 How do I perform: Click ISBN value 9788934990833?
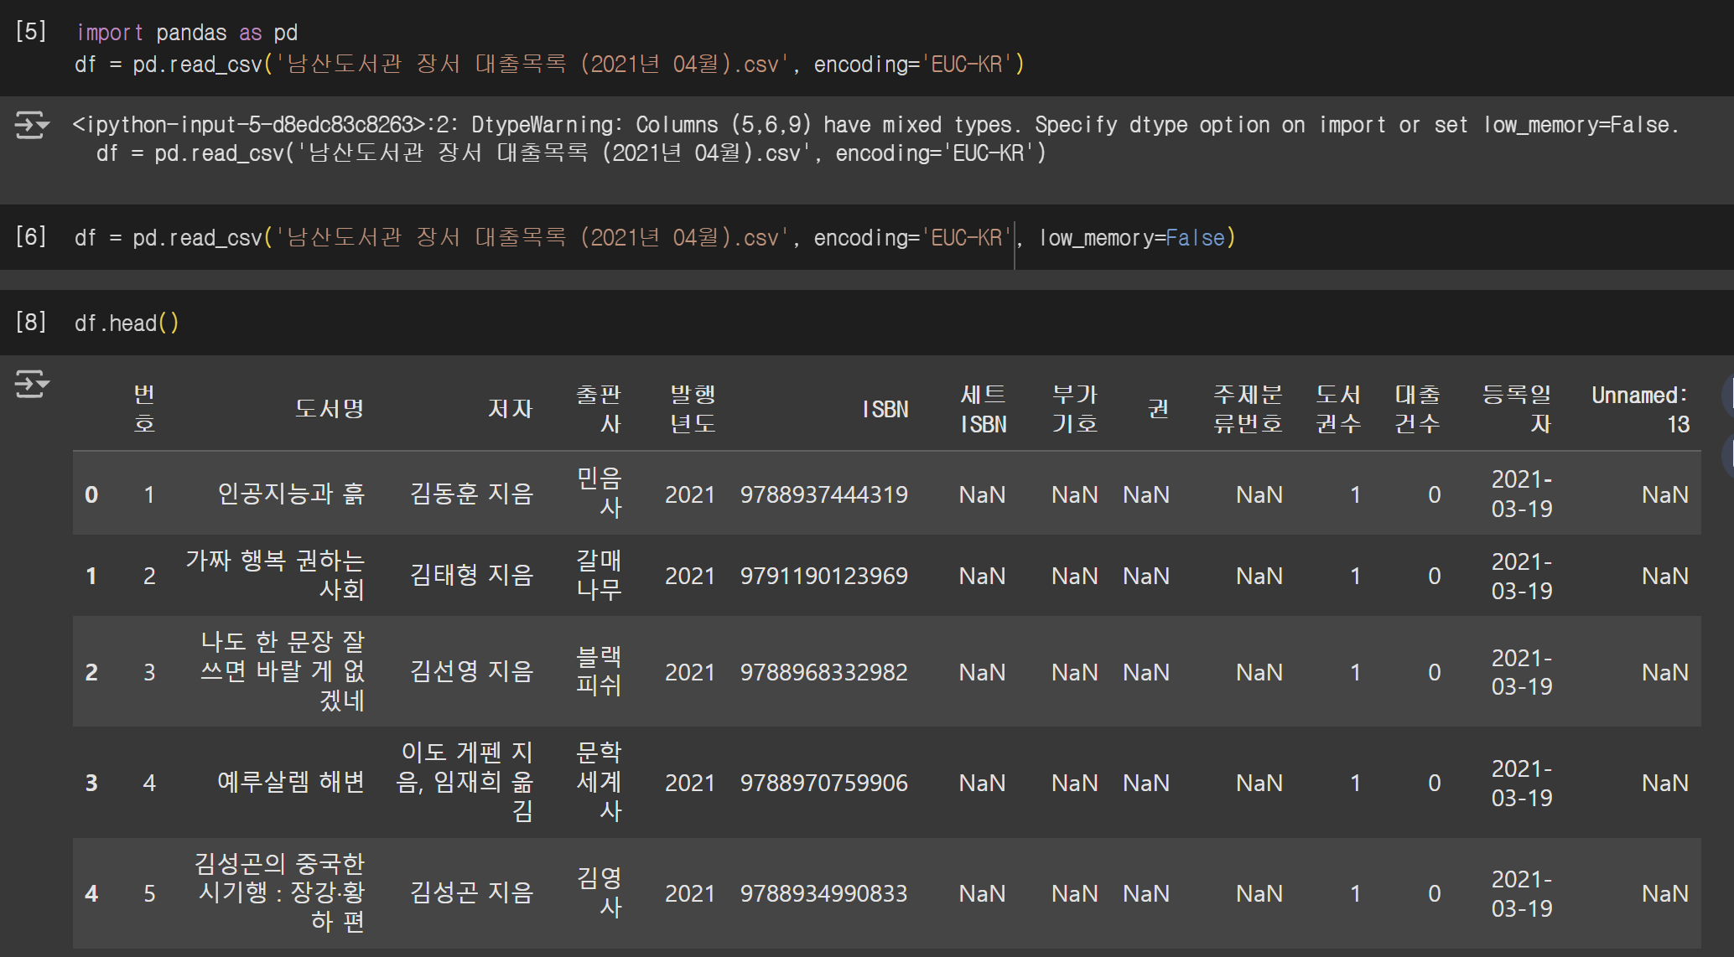pyautogui.click(x=824, y=893)
